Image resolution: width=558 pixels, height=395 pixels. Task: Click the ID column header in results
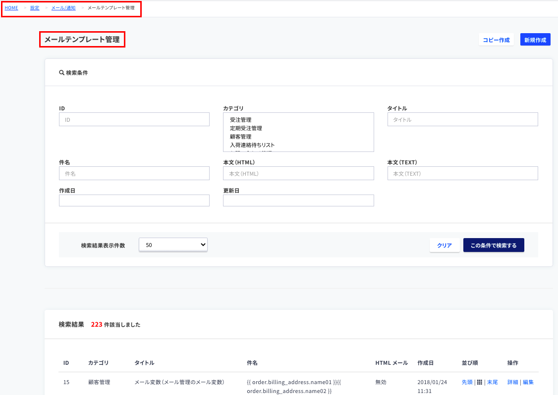tap(66, 363)
